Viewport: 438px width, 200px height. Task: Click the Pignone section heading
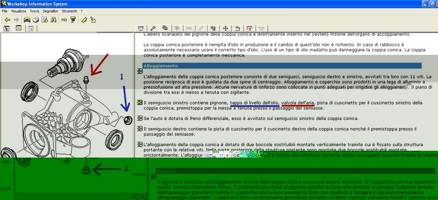[x=295, y=171]
